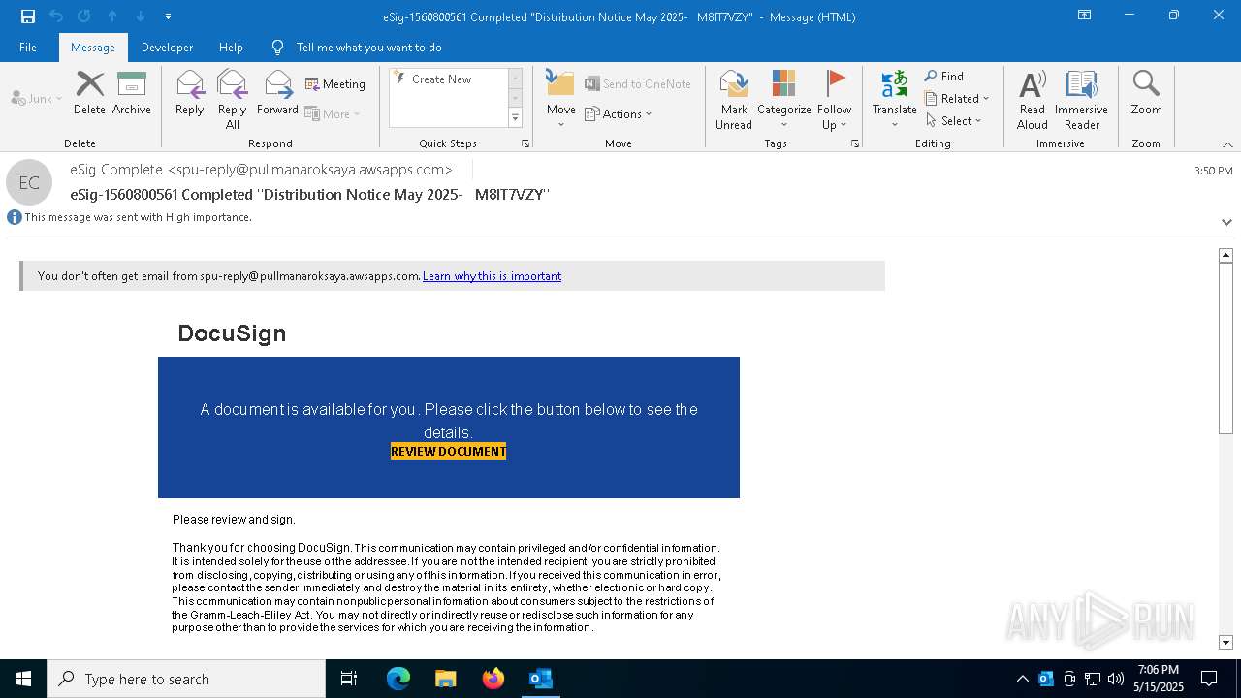Open the Windows Start menu
The image size is (1241, 698).
(x=23, y=679)
